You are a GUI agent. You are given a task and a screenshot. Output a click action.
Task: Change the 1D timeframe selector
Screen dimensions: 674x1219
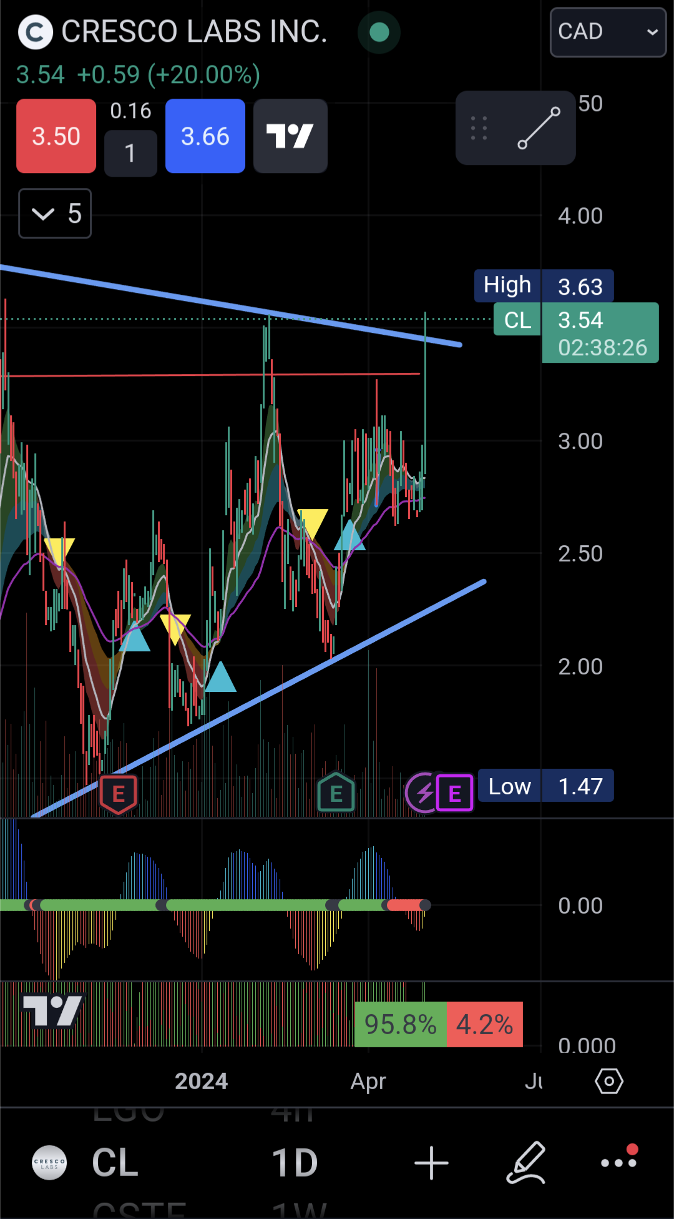295,1163
